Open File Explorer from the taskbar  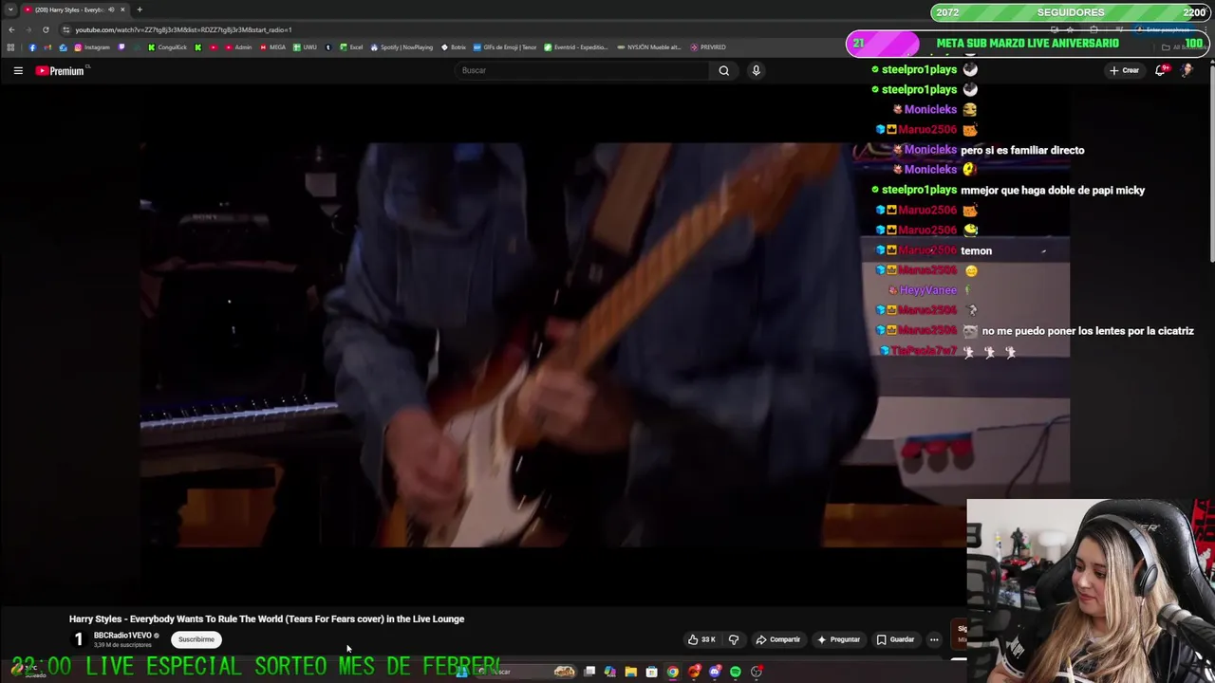click(630, 672)
